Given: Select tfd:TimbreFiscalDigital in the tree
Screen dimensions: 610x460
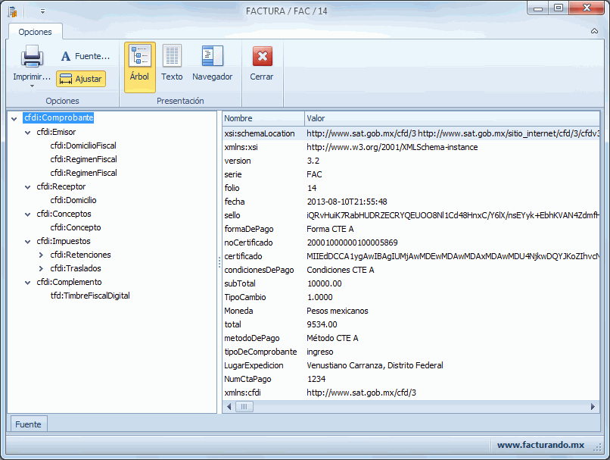Looking at the screenshot, I should point(89,296).
